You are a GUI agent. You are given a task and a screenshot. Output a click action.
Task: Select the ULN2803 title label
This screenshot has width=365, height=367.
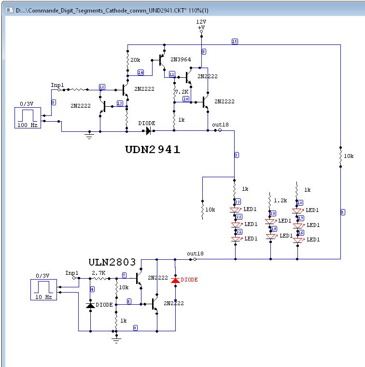tap(112, 262)
